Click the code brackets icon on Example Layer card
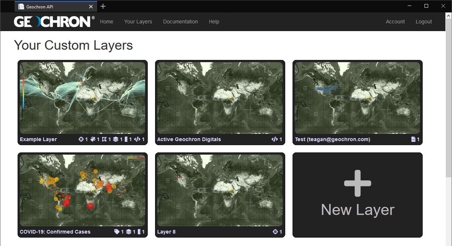The image size is (452, 246). pos(137,139)
